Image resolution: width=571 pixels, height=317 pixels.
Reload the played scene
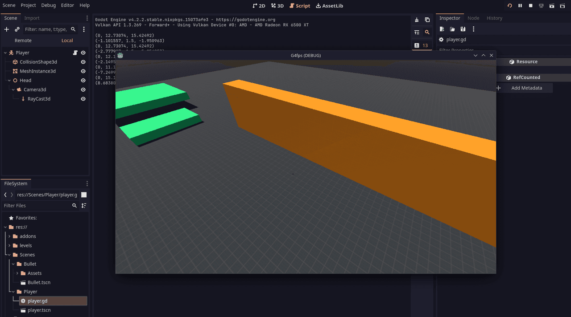tap(509, 6)
